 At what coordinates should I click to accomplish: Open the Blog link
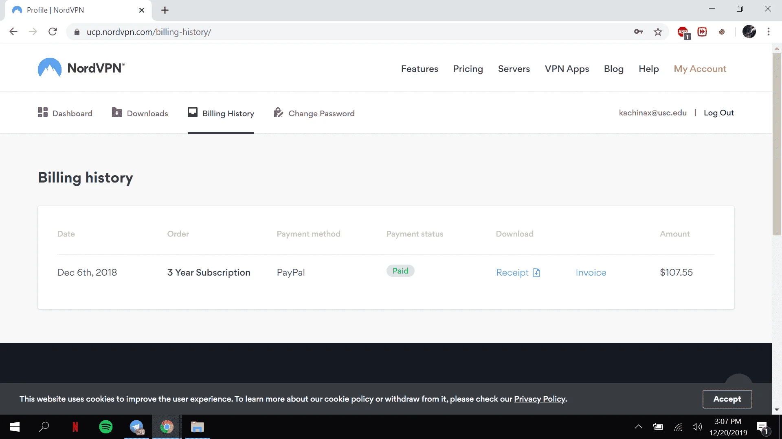click(613, 69)
